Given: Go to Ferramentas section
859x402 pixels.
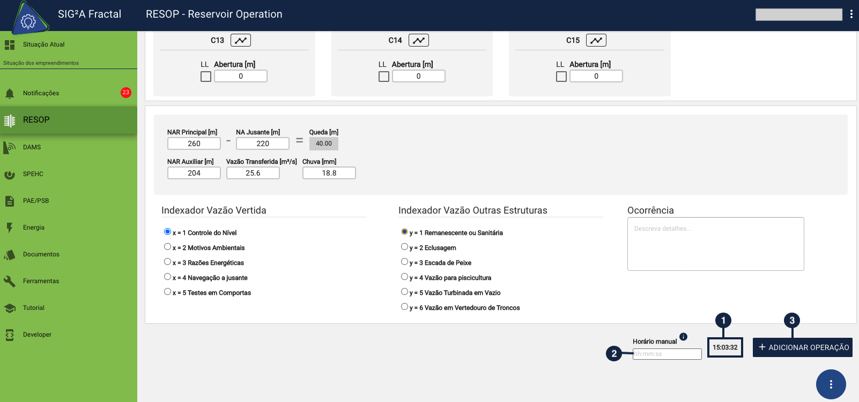Looking at the screenshot, I should pos(69,281).
